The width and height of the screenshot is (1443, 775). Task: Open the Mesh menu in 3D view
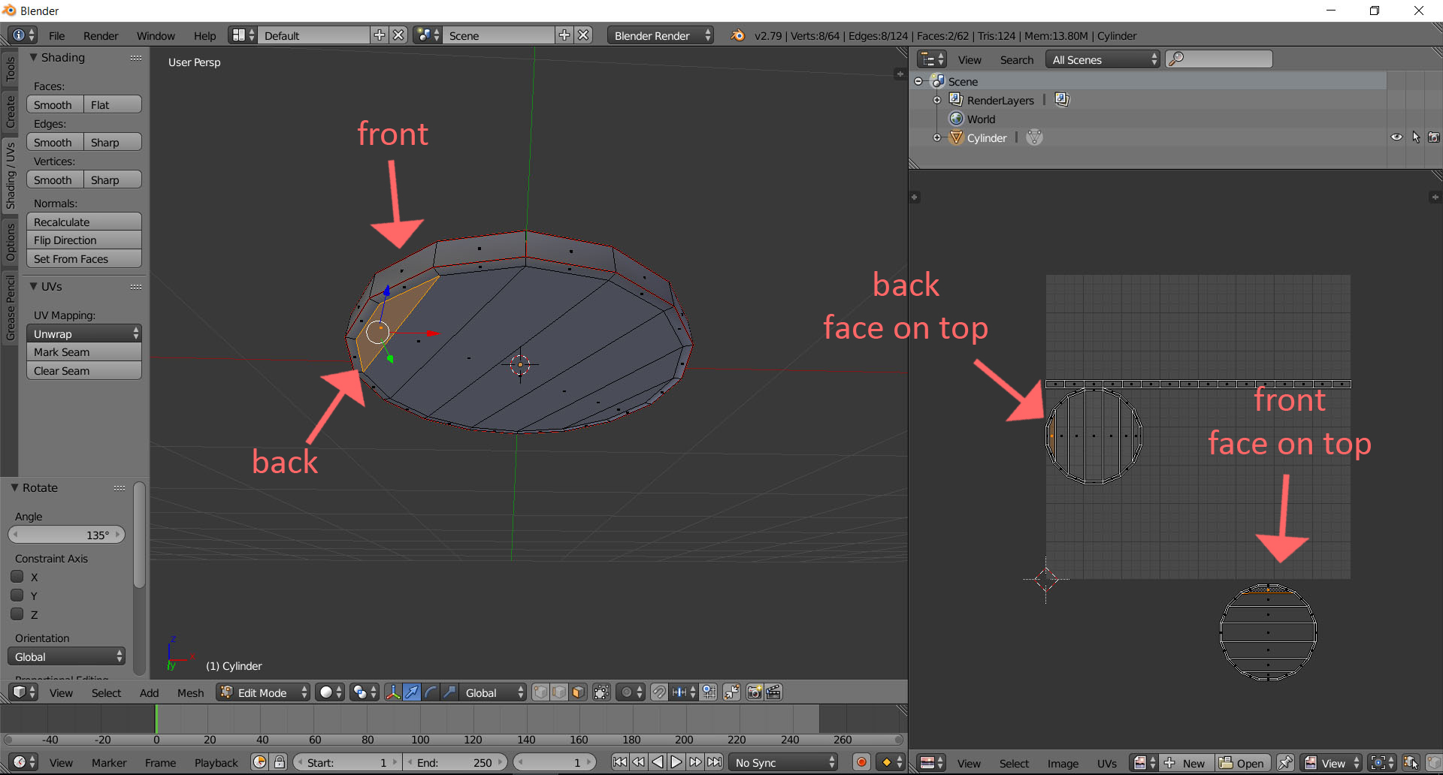pos(190,692)
